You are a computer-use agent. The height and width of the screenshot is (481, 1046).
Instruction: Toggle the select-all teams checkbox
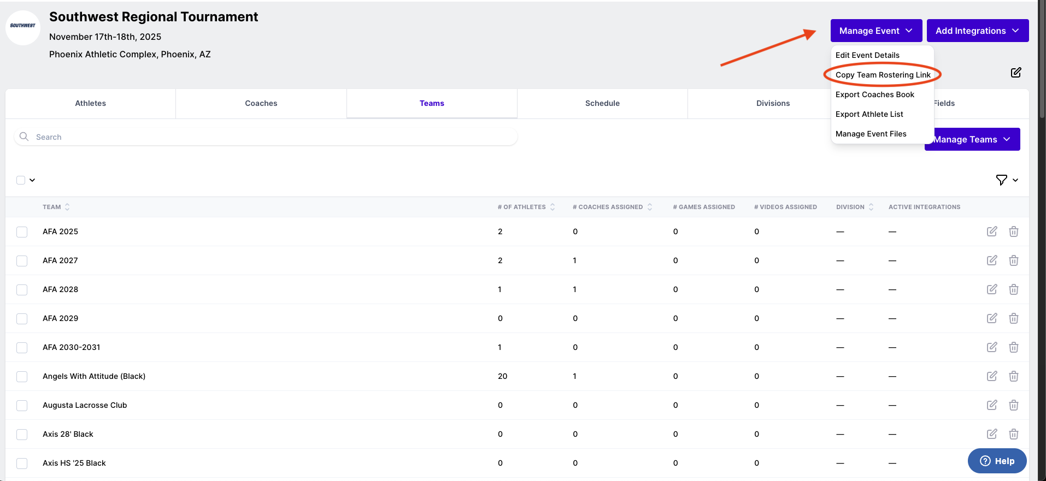coord(21,180)
